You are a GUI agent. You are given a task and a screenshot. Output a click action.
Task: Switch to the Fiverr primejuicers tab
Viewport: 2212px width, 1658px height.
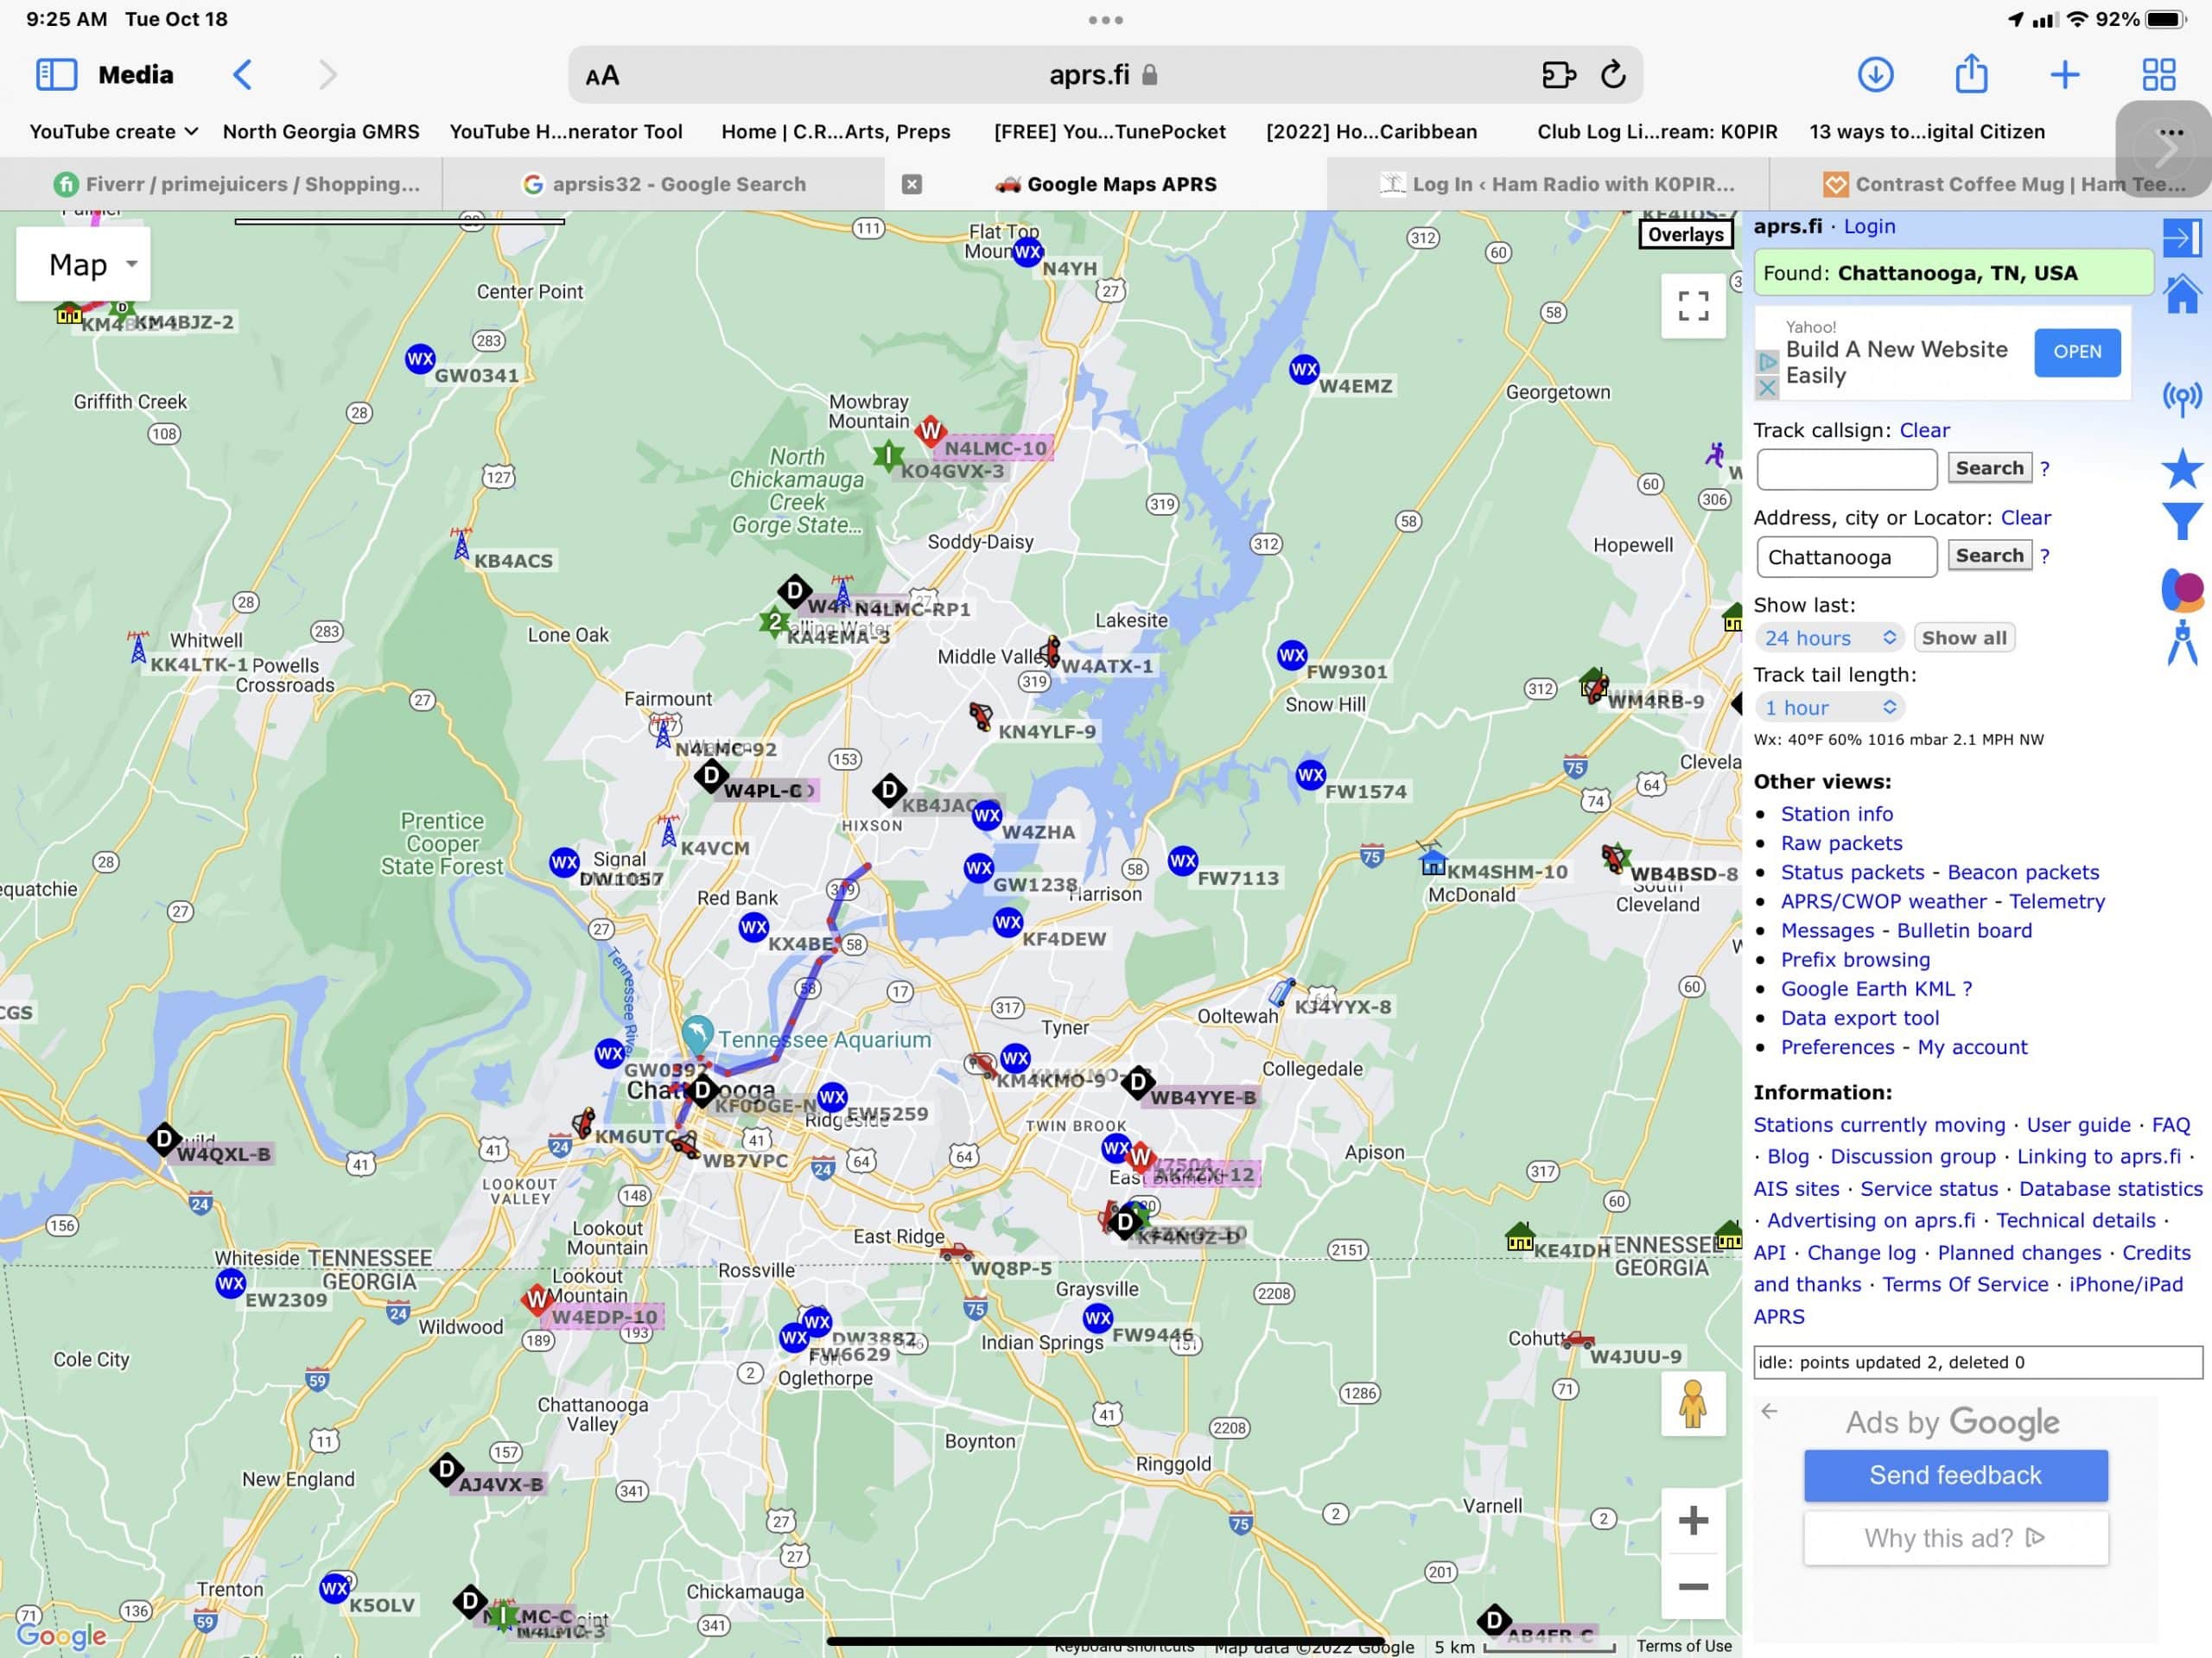(x=237, y=184)
